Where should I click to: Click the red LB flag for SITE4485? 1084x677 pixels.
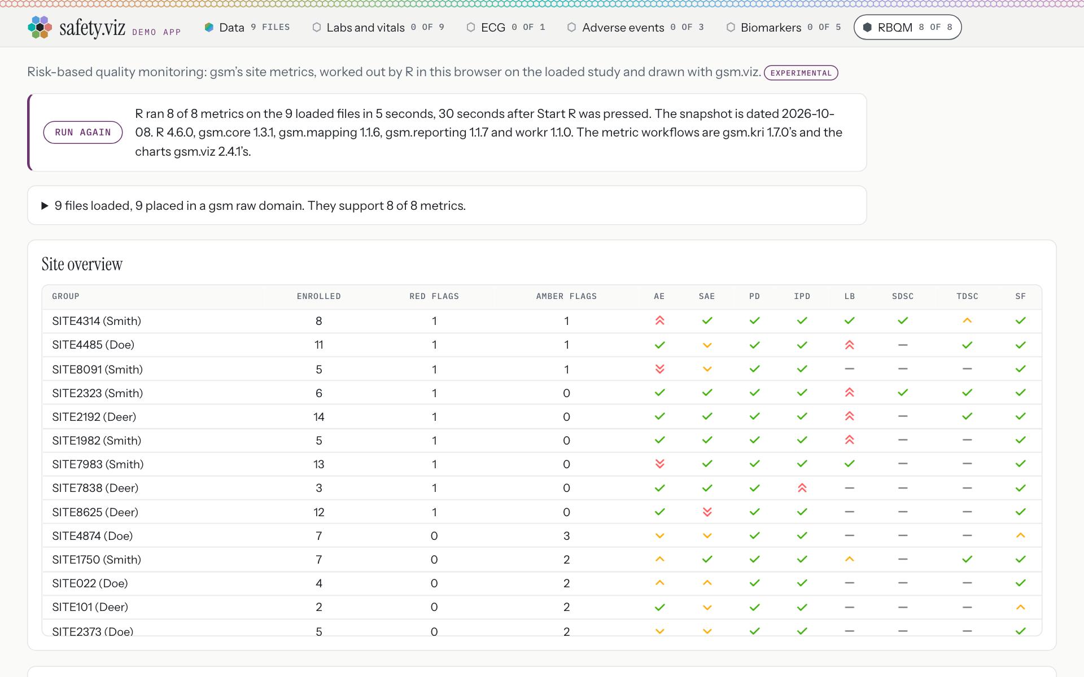click(x=849, y=345)
